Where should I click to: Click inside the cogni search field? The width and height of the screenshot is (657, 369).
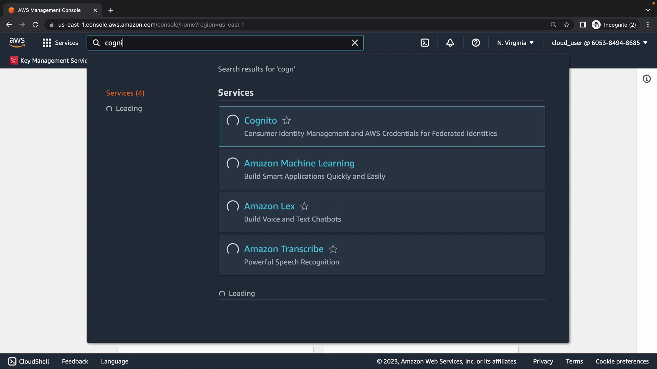pyautogui.click(x=222, y=43)
